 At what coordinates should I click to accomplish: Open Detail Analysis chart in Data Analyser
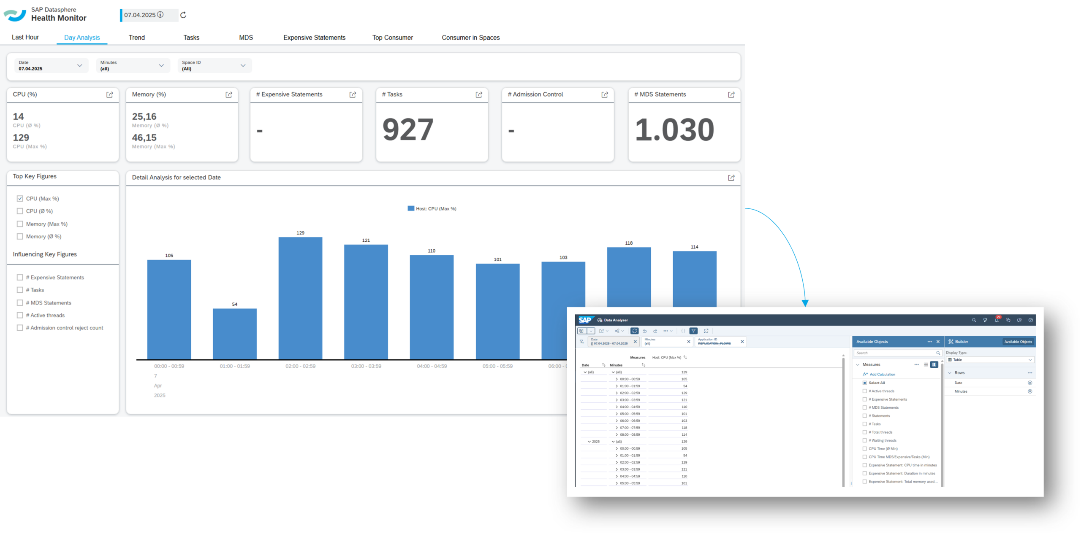point(731,178)
